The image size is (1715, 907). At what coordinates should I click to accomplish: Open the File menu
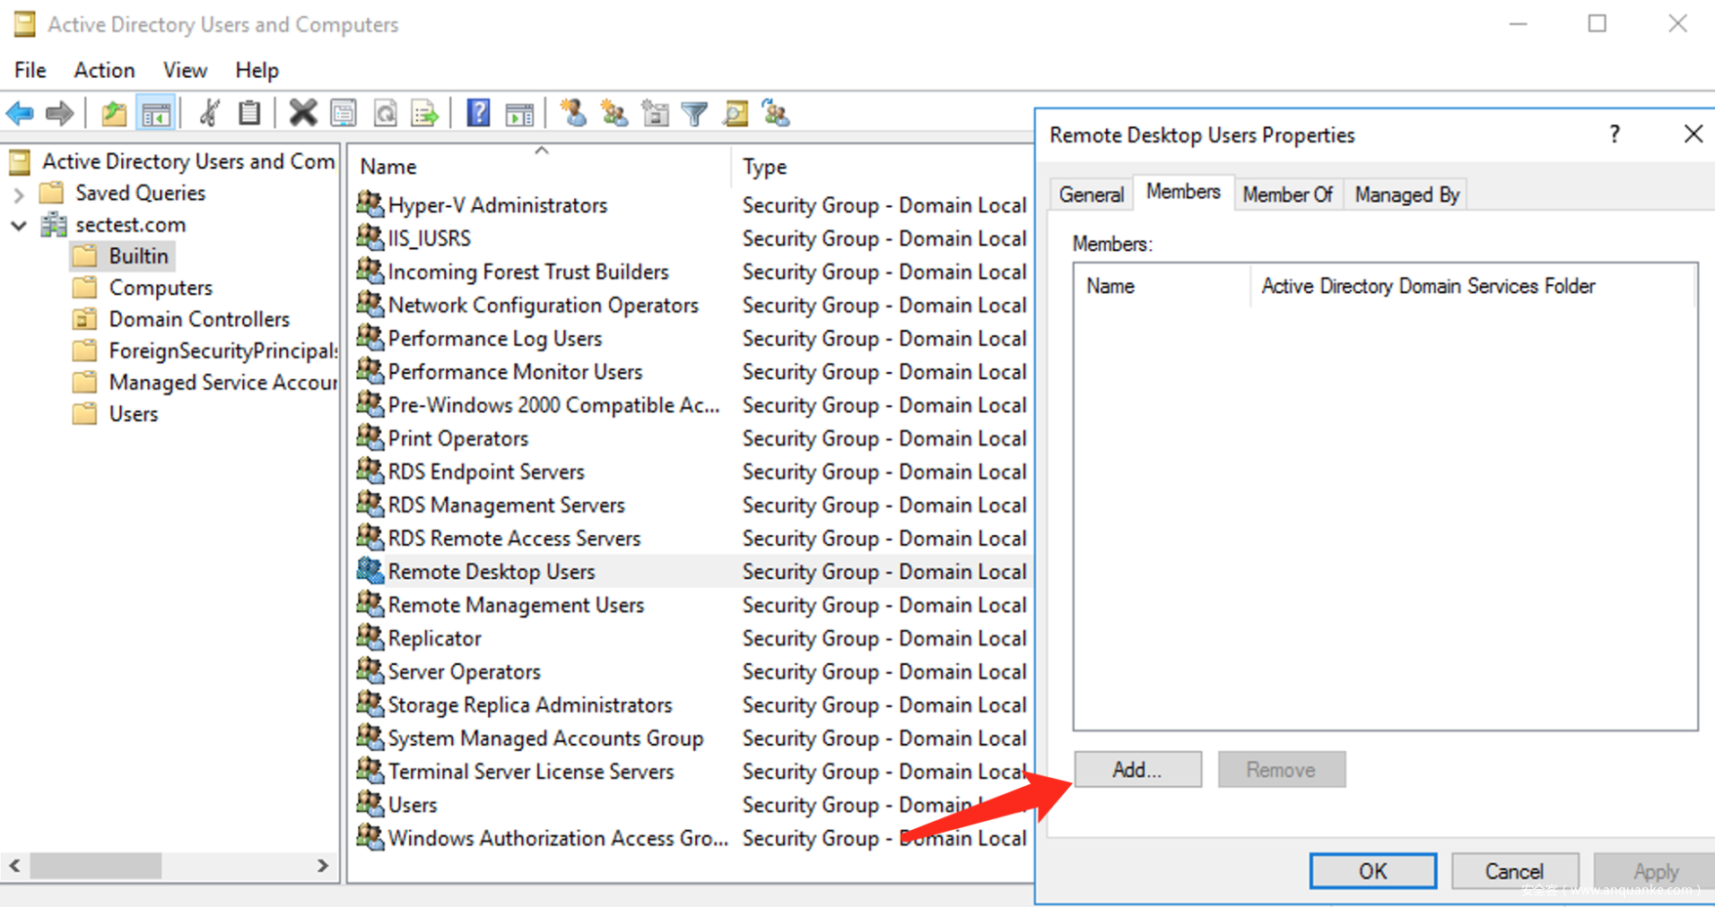[30, 70]
